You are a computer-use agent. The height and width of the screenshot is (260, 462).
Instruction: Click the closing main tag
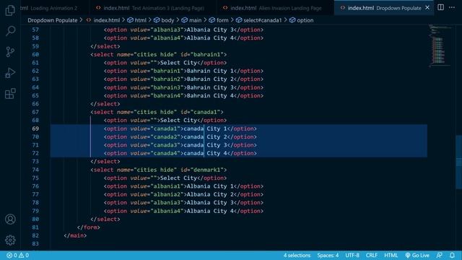click(75, 235)
